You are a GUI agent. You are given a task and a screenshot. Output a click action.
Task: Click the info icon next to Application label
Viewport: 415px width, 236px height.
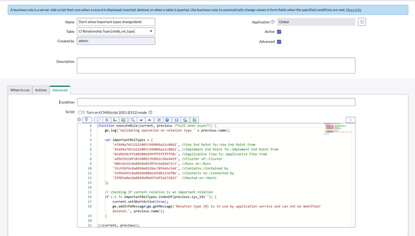click(x=273, y=22)
